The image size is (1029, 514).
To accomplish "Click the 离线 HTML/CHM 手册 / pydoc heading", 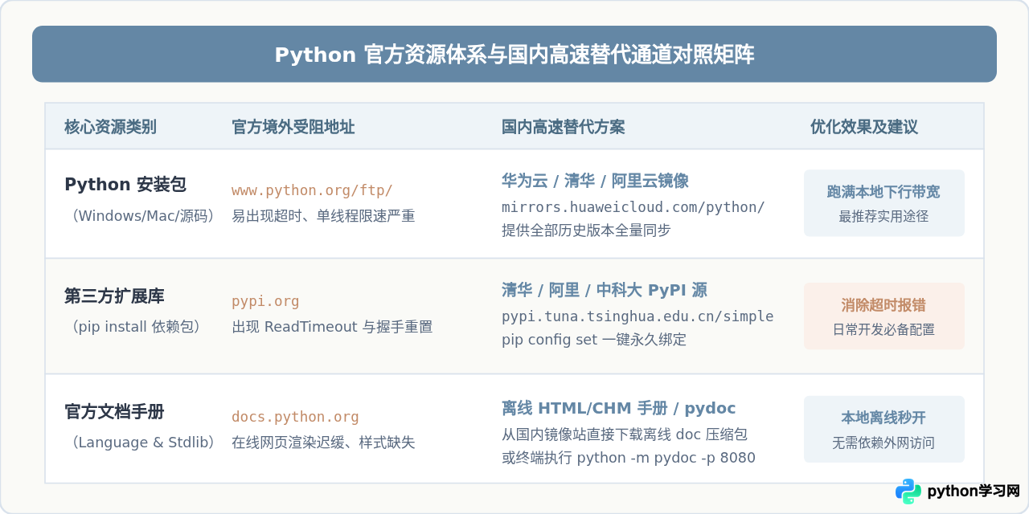I will tap(619, 409).
